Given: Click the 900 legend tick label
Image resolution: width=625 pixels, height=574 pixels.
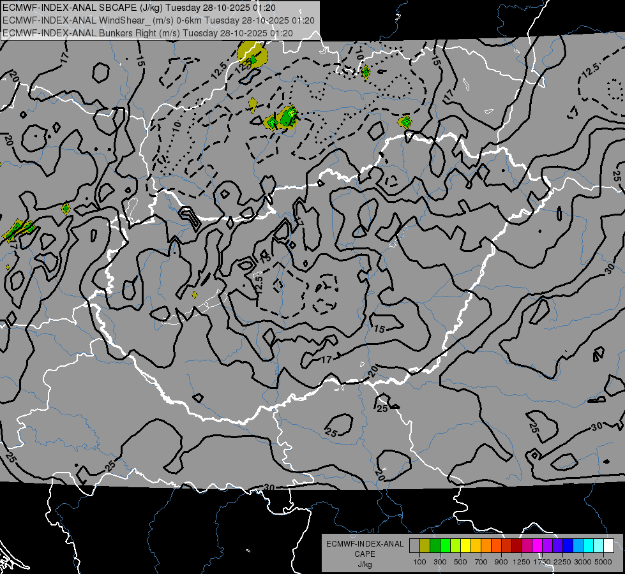Looking at the screenshot, I should tap(501, 562).
